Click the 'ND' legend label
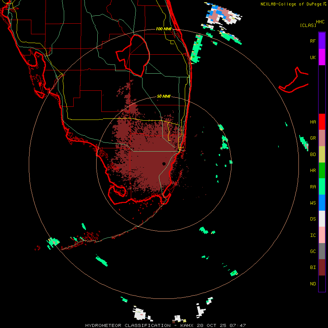This screenshot has width=328, height=328. (x=313, y=284)
